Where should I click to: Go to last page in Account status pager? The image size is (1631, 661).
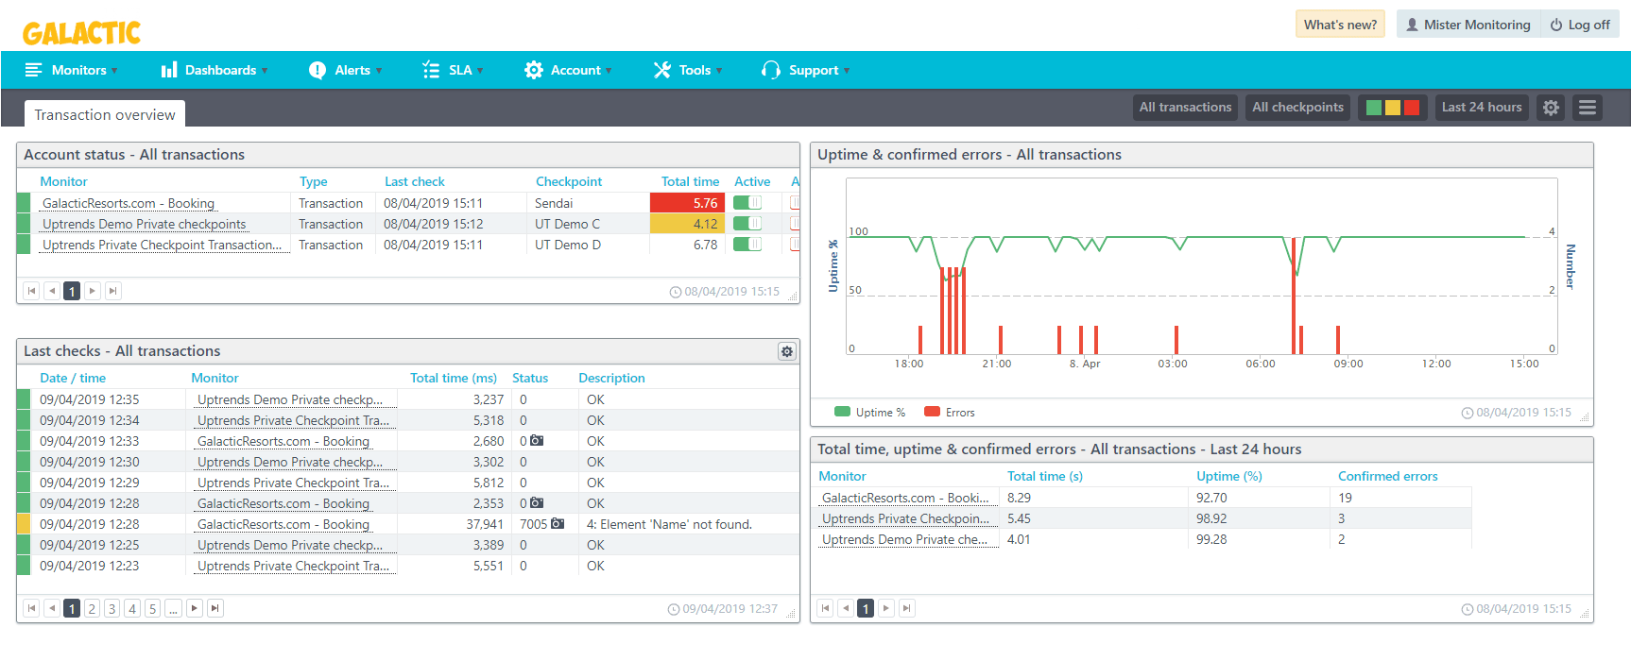pos(112,291)
